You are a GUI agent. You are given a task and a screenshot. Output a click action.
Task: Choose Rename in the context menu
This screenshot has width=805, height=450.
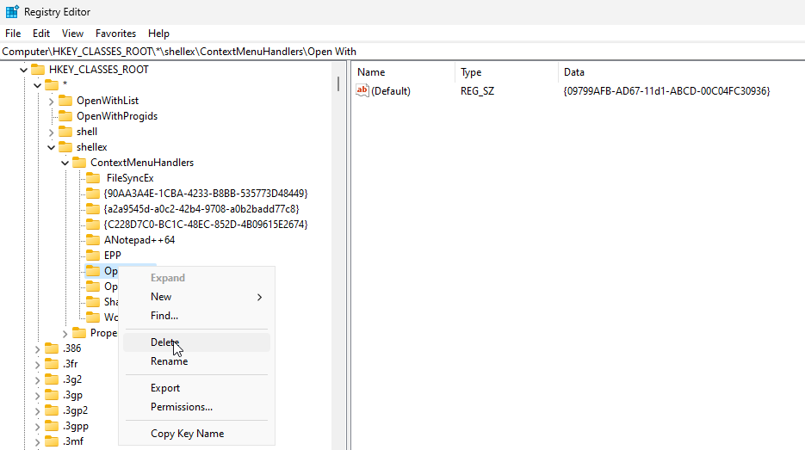[169, 361]
